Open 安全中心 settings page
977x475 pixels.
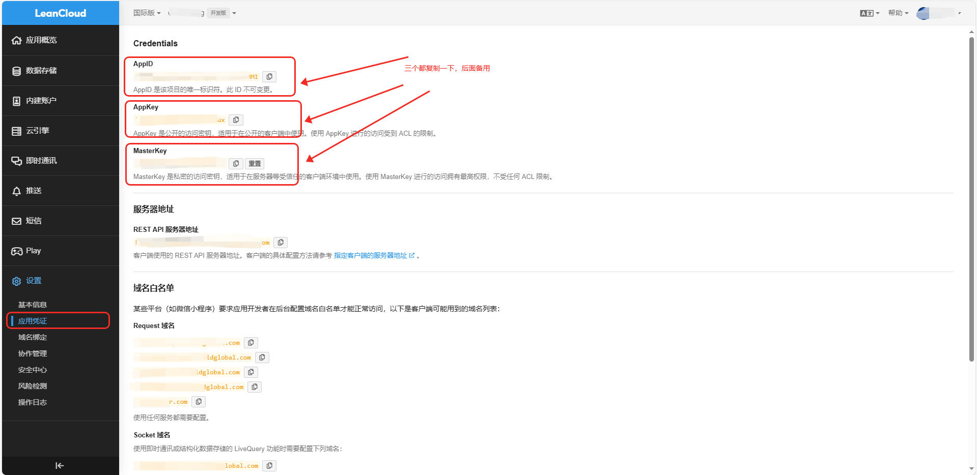(33, 370)
